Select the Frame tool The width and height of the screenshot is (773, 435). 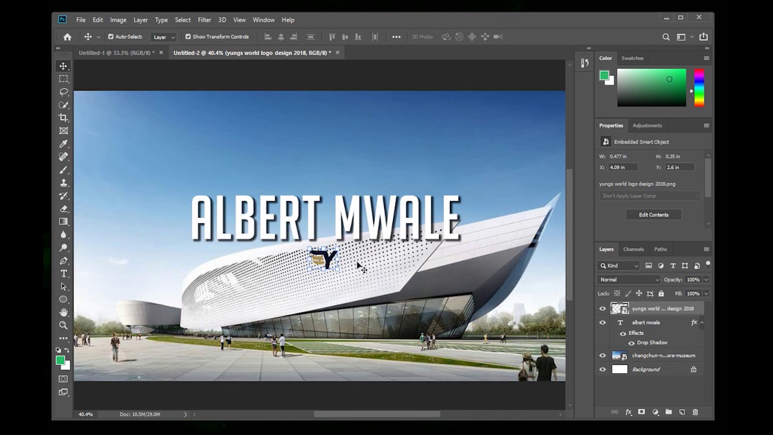pos(63,130)
